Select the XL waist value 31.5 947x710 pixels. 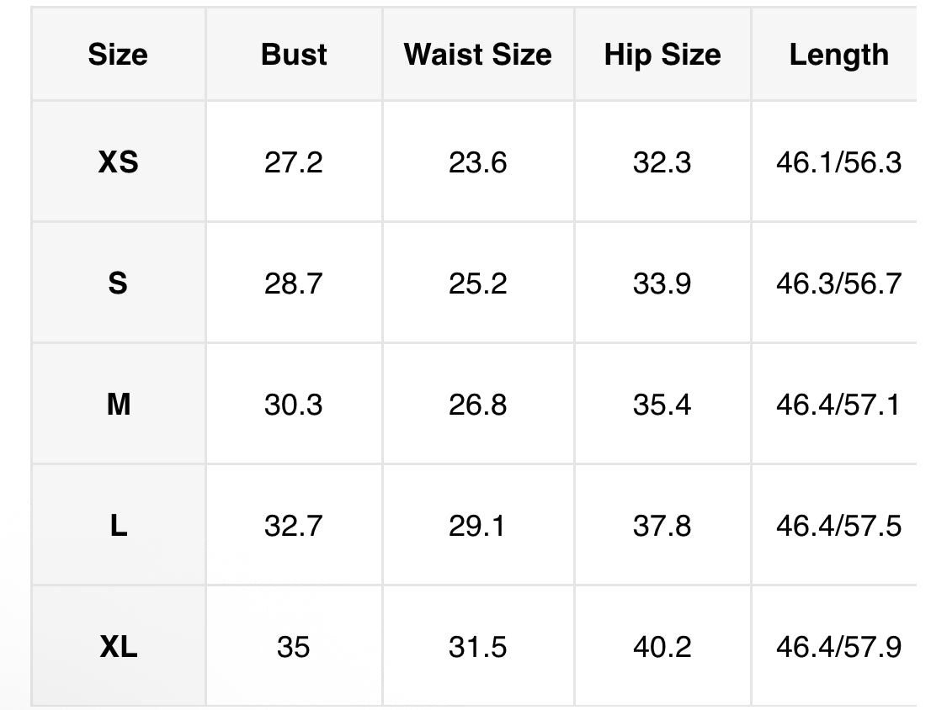[477, 647]
